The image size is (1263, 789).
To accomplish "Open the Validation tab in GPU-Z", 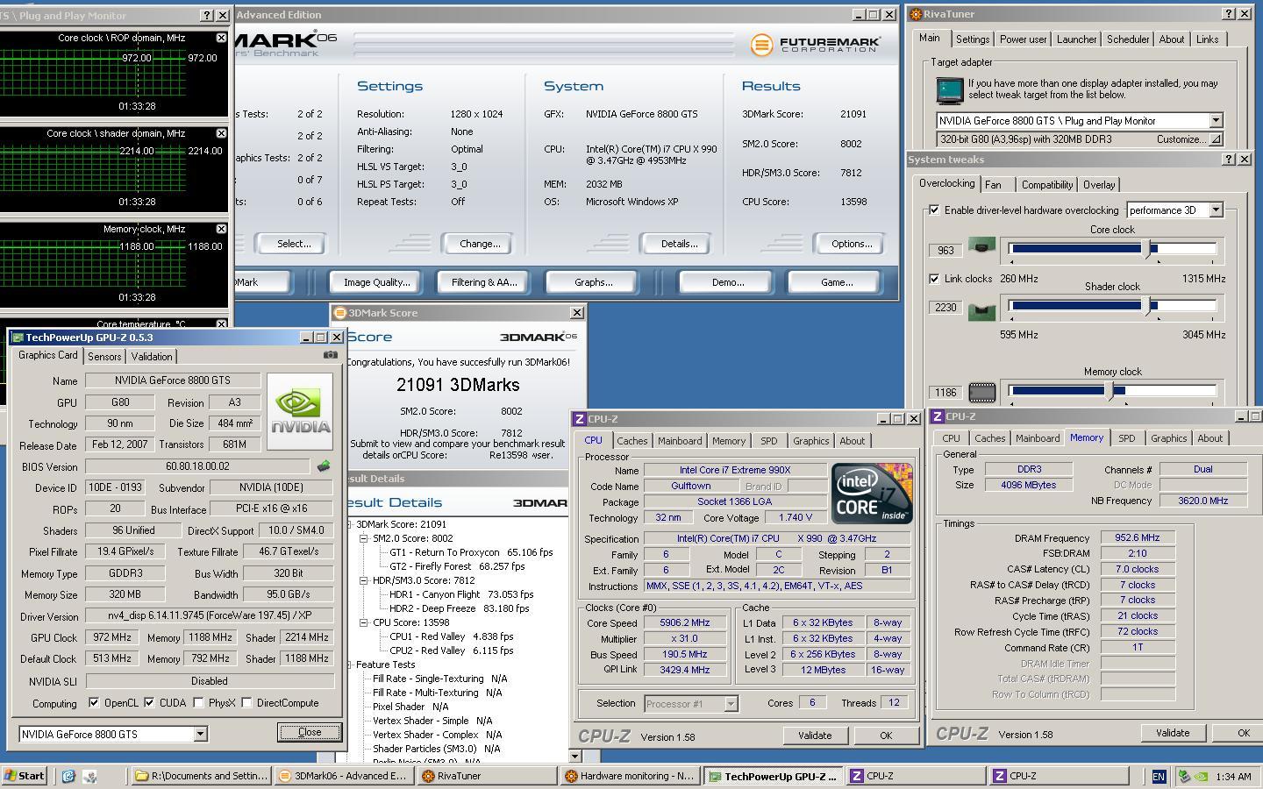I will [x=152, y=357].
